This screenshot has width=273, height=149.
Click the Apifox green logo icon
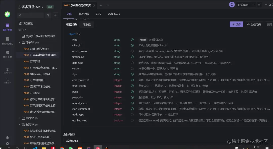(7, 14)
